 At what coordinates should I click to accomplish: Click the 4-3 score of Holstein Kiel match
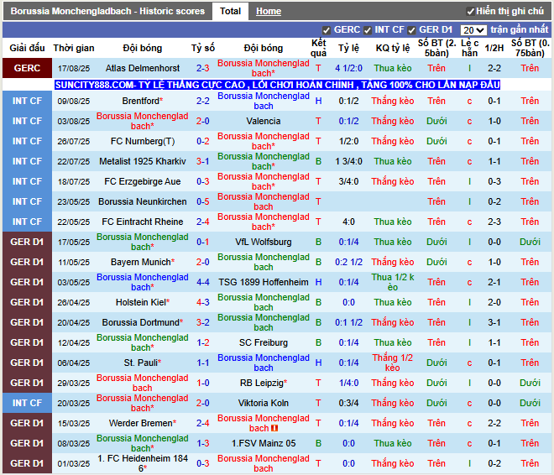203,302
